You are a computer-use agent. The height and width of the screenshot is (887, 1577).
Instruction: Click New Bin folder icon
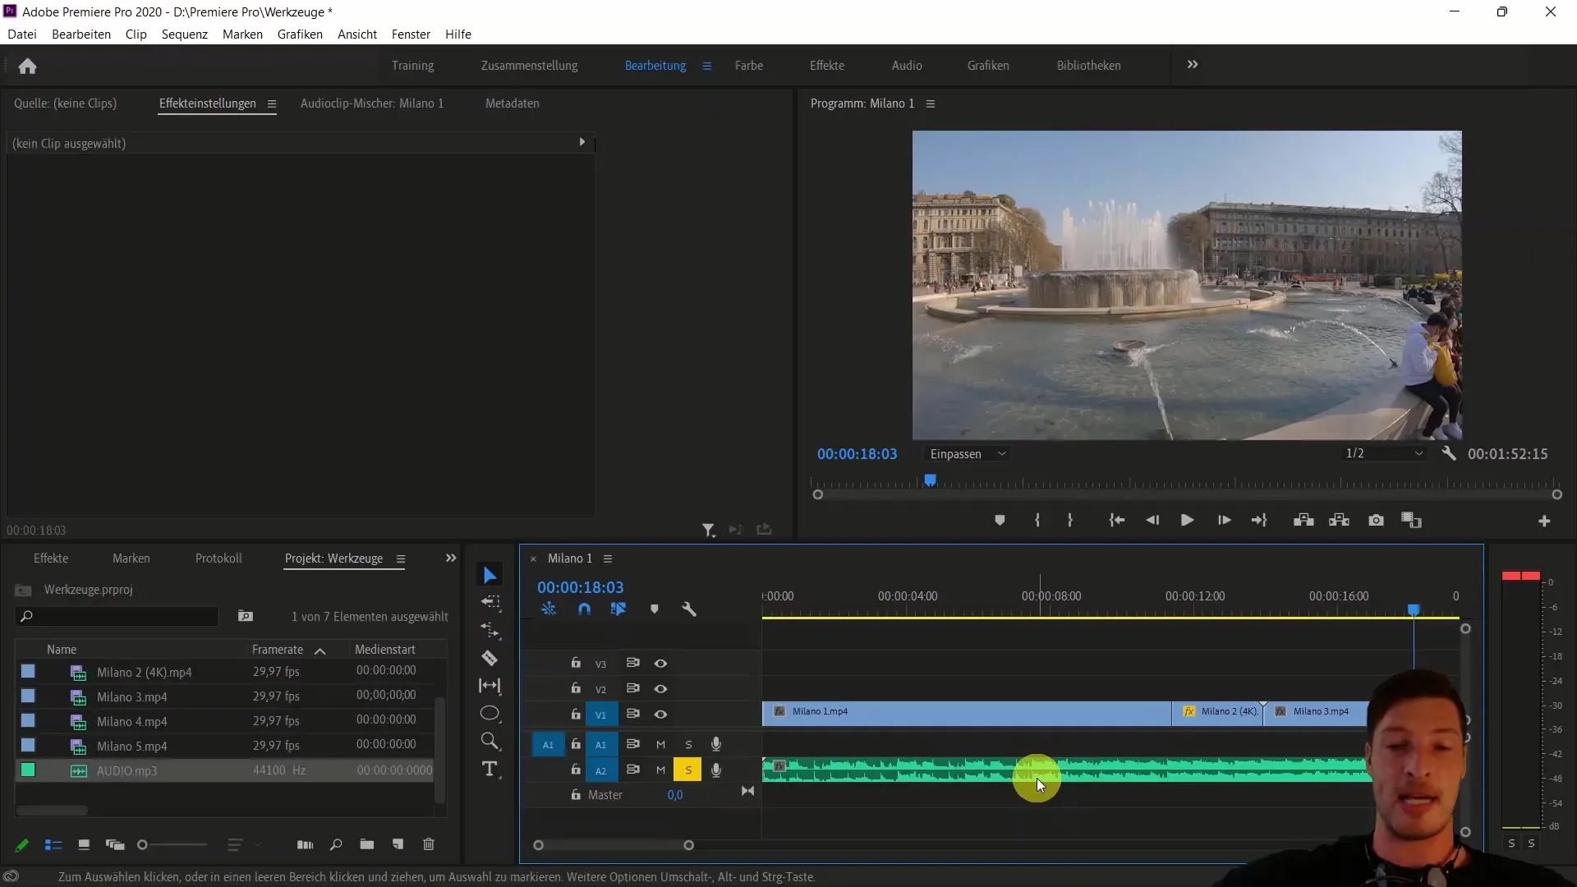[x=367, y=844]
